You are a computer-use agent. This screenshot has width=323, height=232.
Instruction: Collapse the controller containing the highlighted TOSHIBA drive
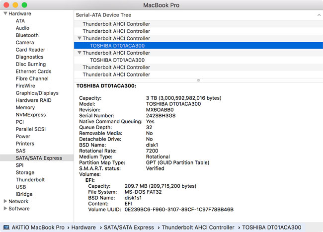(80, 38)
